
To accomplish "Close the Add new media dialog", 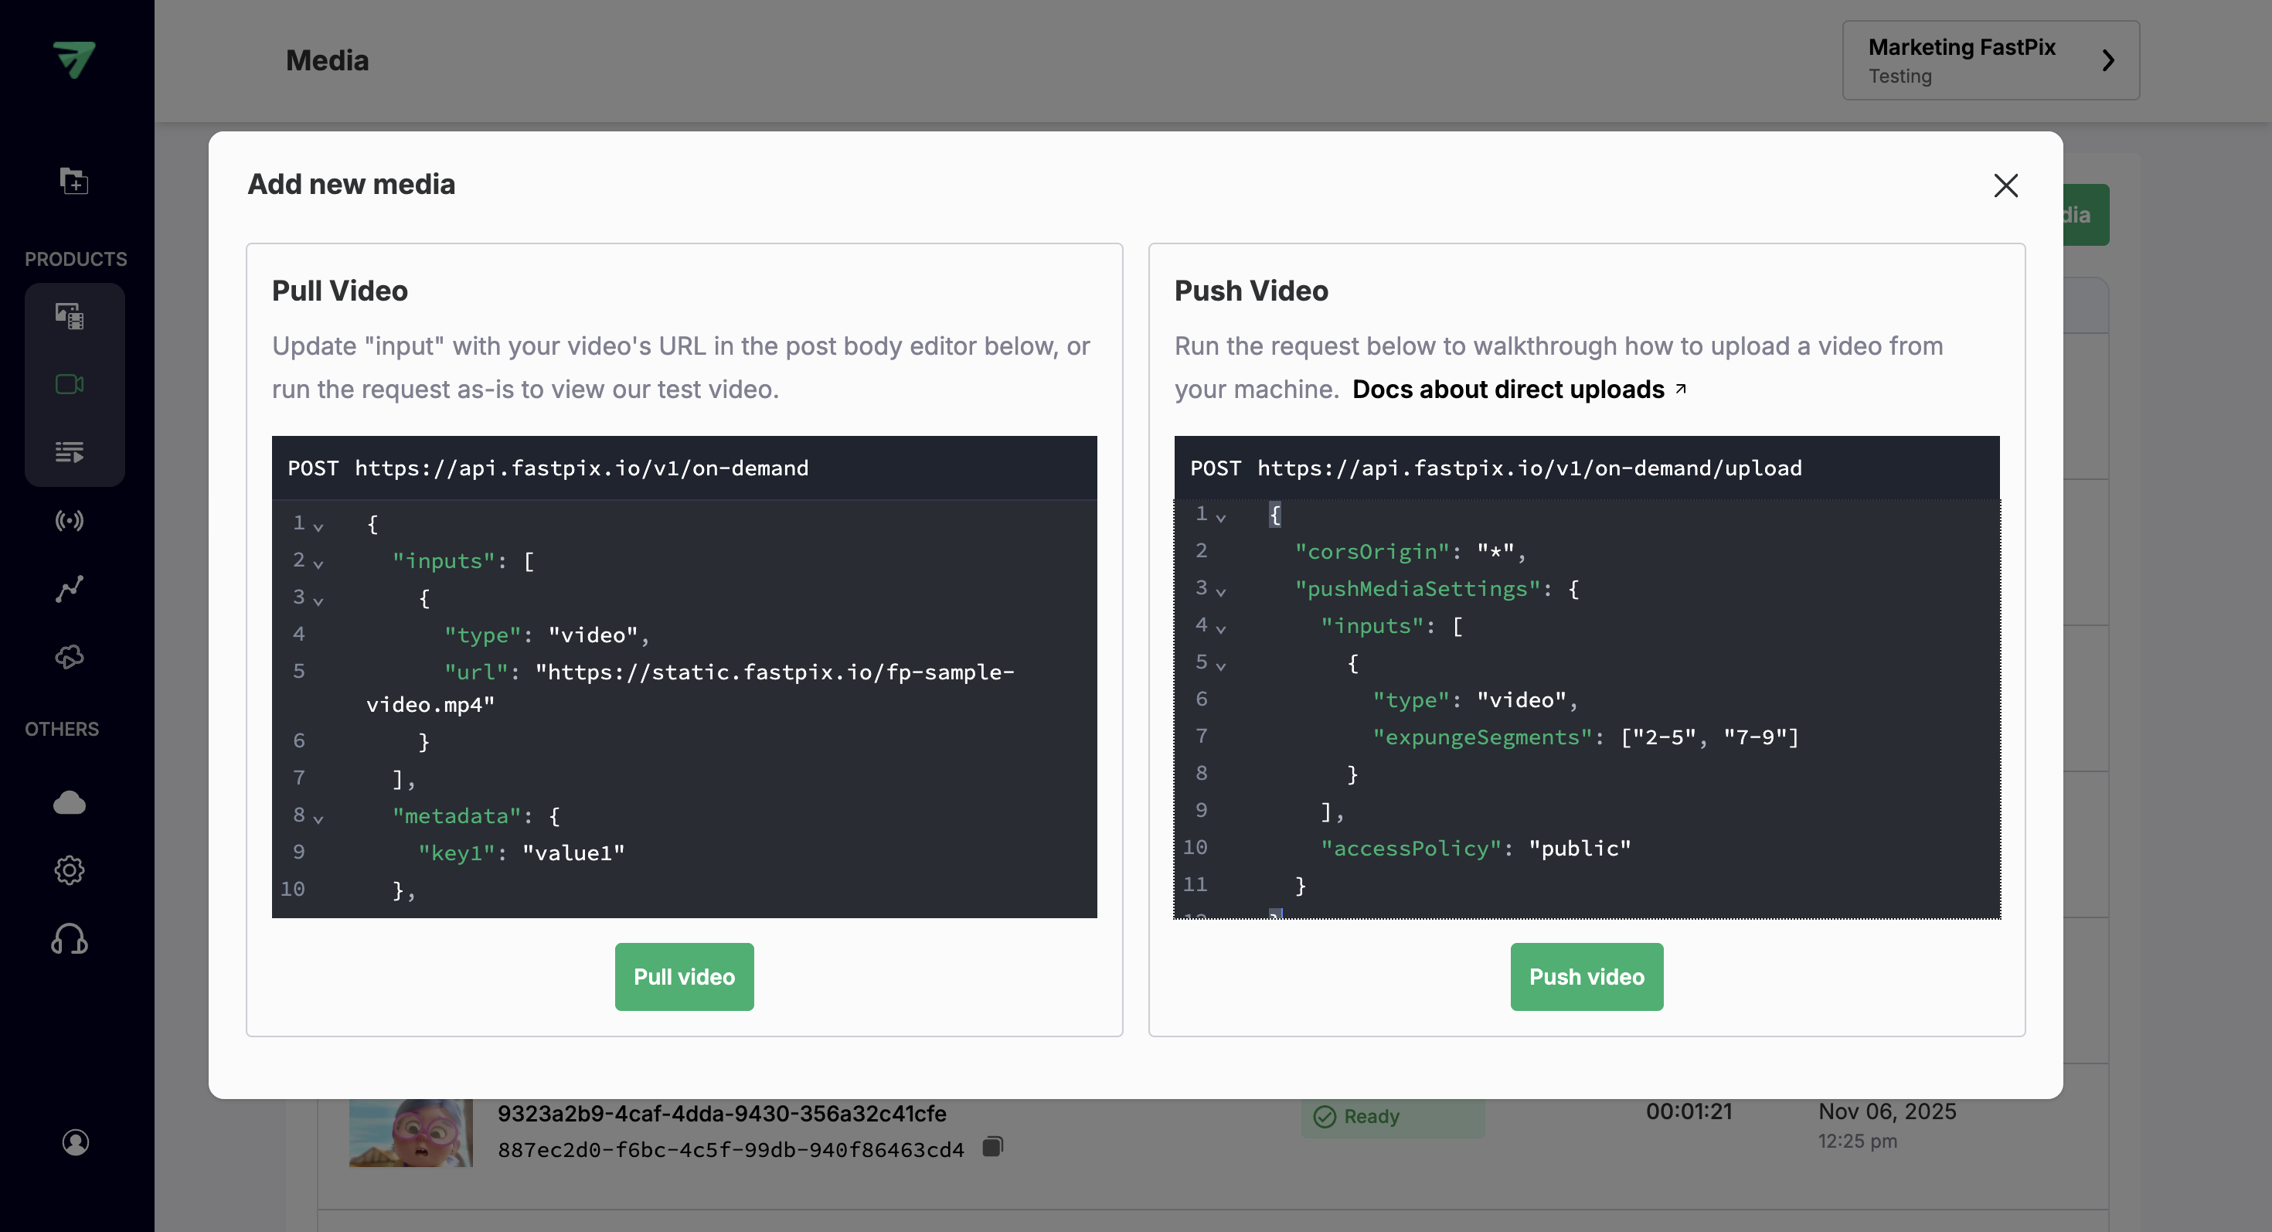I will point(2006,185).
